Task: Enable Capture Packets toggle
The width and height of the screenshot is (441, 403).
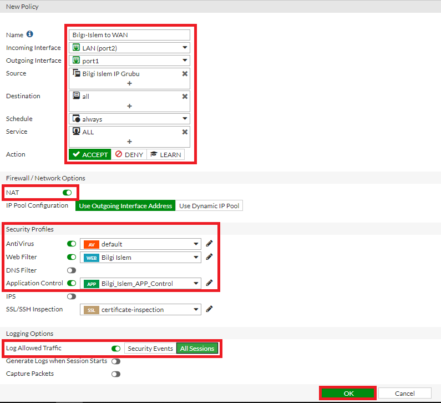Action: click(116, 374)
